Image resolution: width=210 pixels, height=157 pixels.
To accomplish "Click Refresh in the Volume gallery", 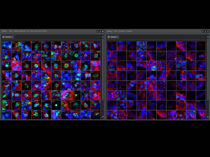I will click(113, 37).
